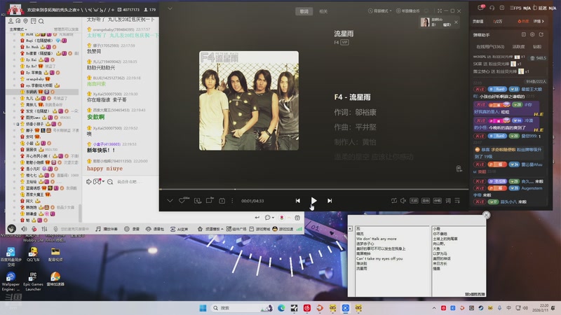Play the song 流星雨
Screen dimensions: 561x315
coord(313,201)
